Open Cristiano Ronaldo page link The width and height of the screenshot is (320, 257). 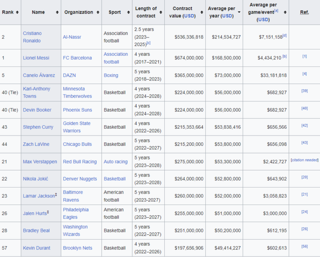point(32,37)
